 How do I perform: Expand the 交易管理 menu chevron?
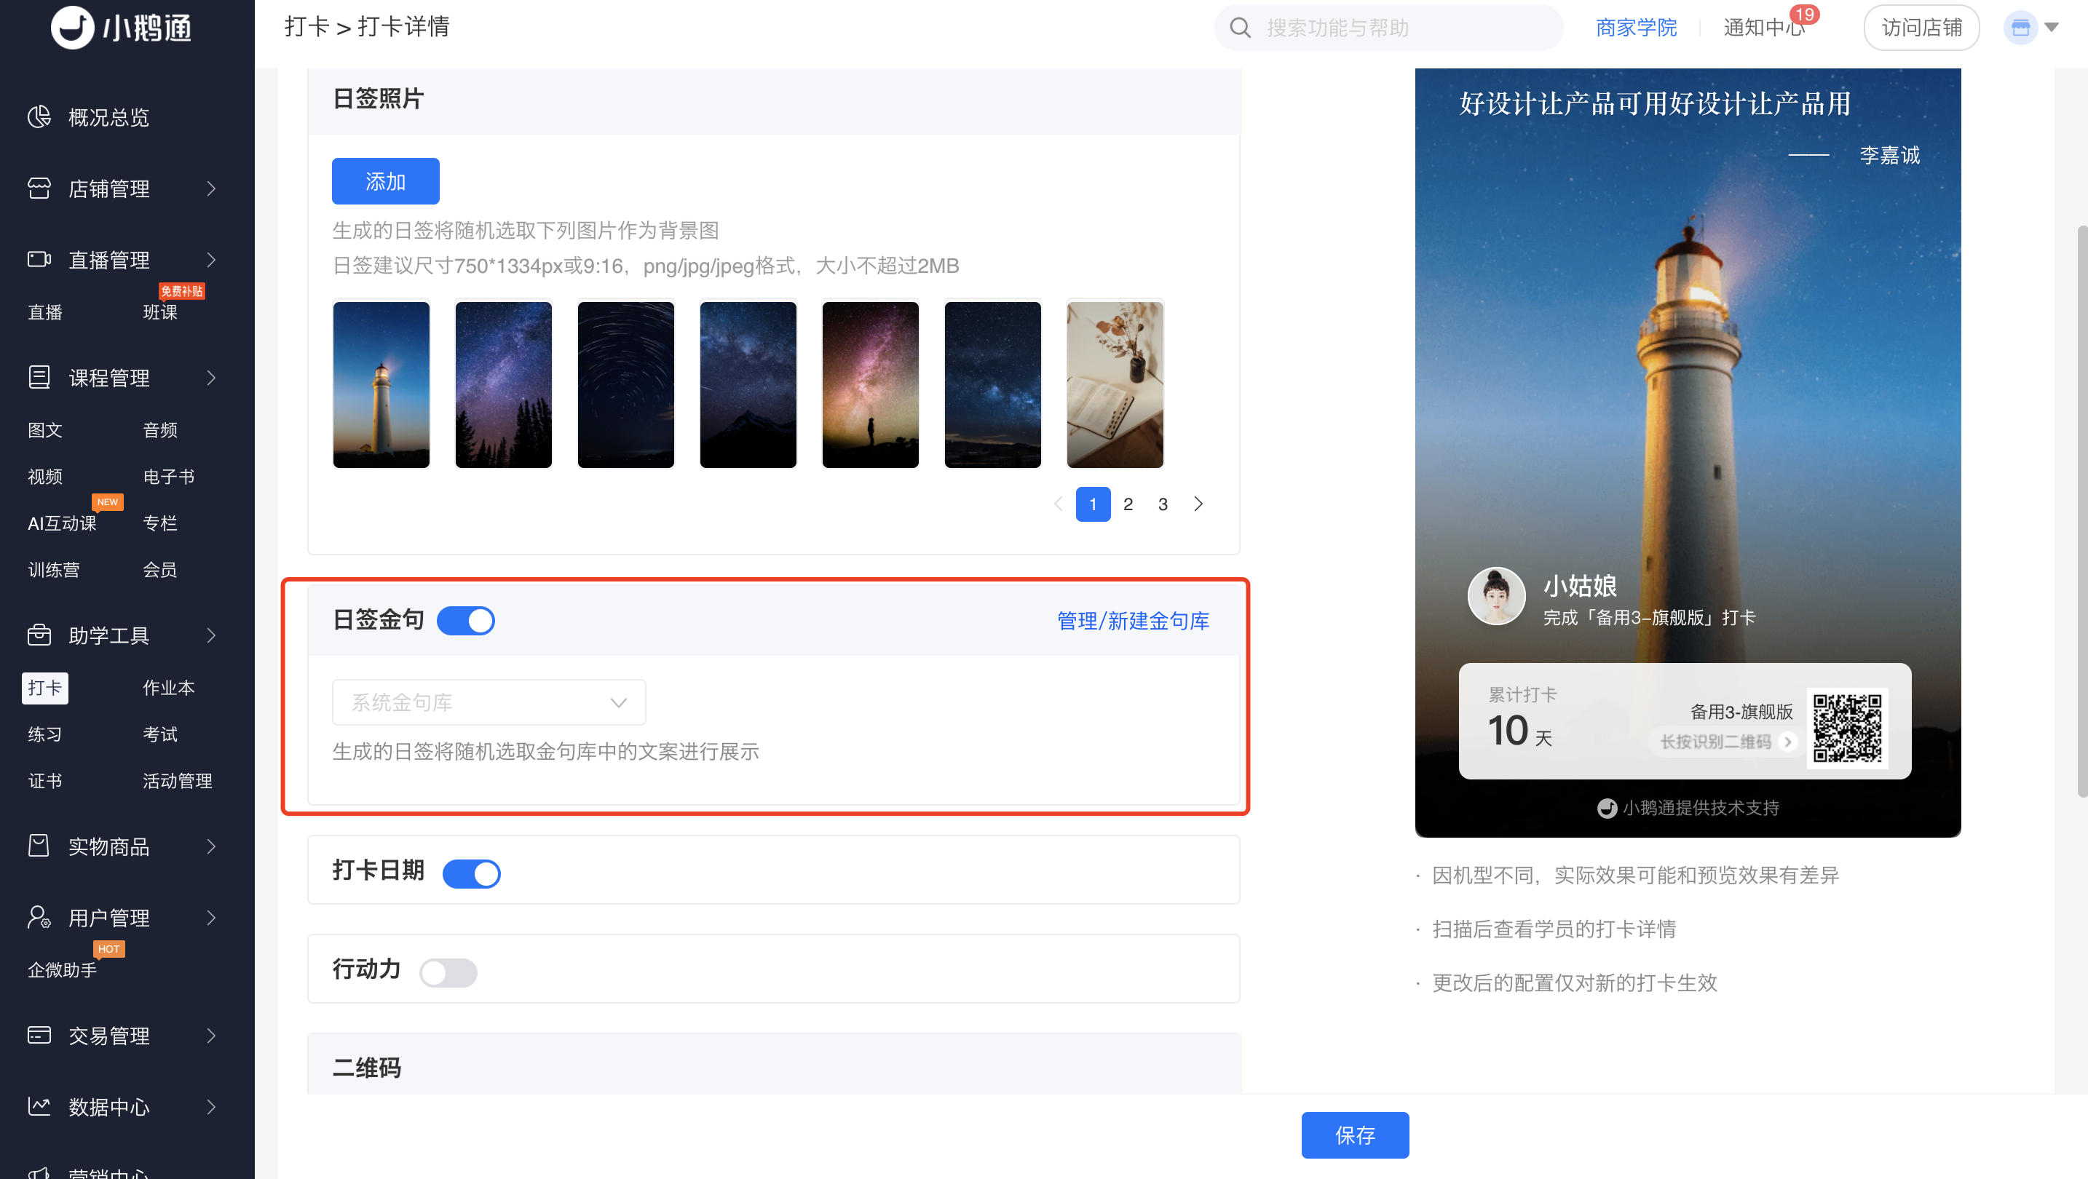pyautogui.click(x=212, y=1036)
